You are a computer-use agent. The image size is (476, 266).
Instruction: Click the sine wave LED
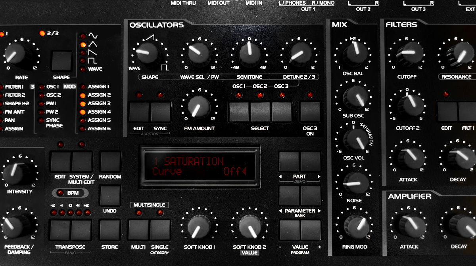pyautogui.click(x=83, y=36)
